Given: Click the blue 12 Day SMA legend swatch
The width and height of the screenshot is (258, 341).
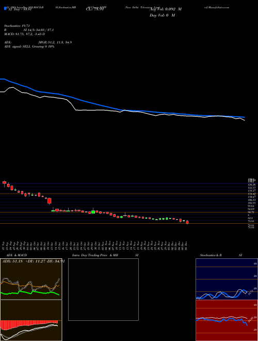Looking at the screenshot, I should (5, 9).
